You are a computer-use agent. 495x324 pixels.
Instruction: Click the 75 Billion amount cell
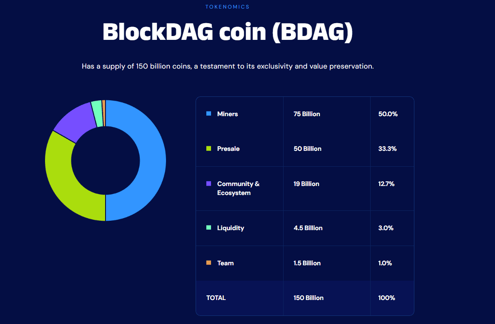(307, 114)
